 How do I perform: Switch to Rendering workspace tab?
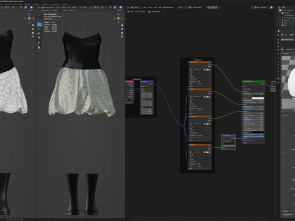click(45, 4)
